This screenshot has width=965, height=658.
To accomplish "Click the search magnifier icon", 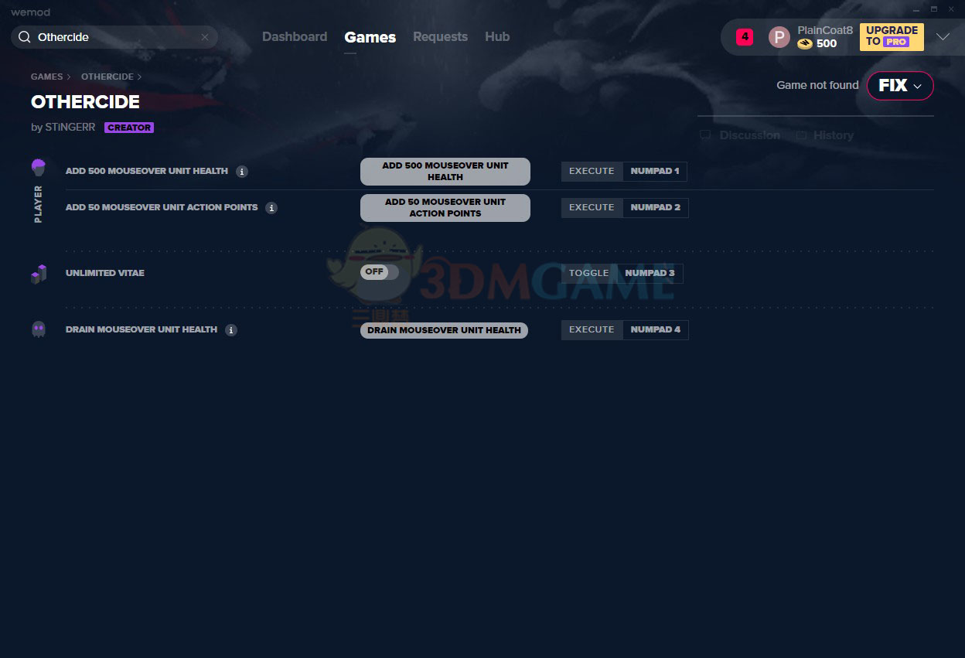I will tap(25, 37).
